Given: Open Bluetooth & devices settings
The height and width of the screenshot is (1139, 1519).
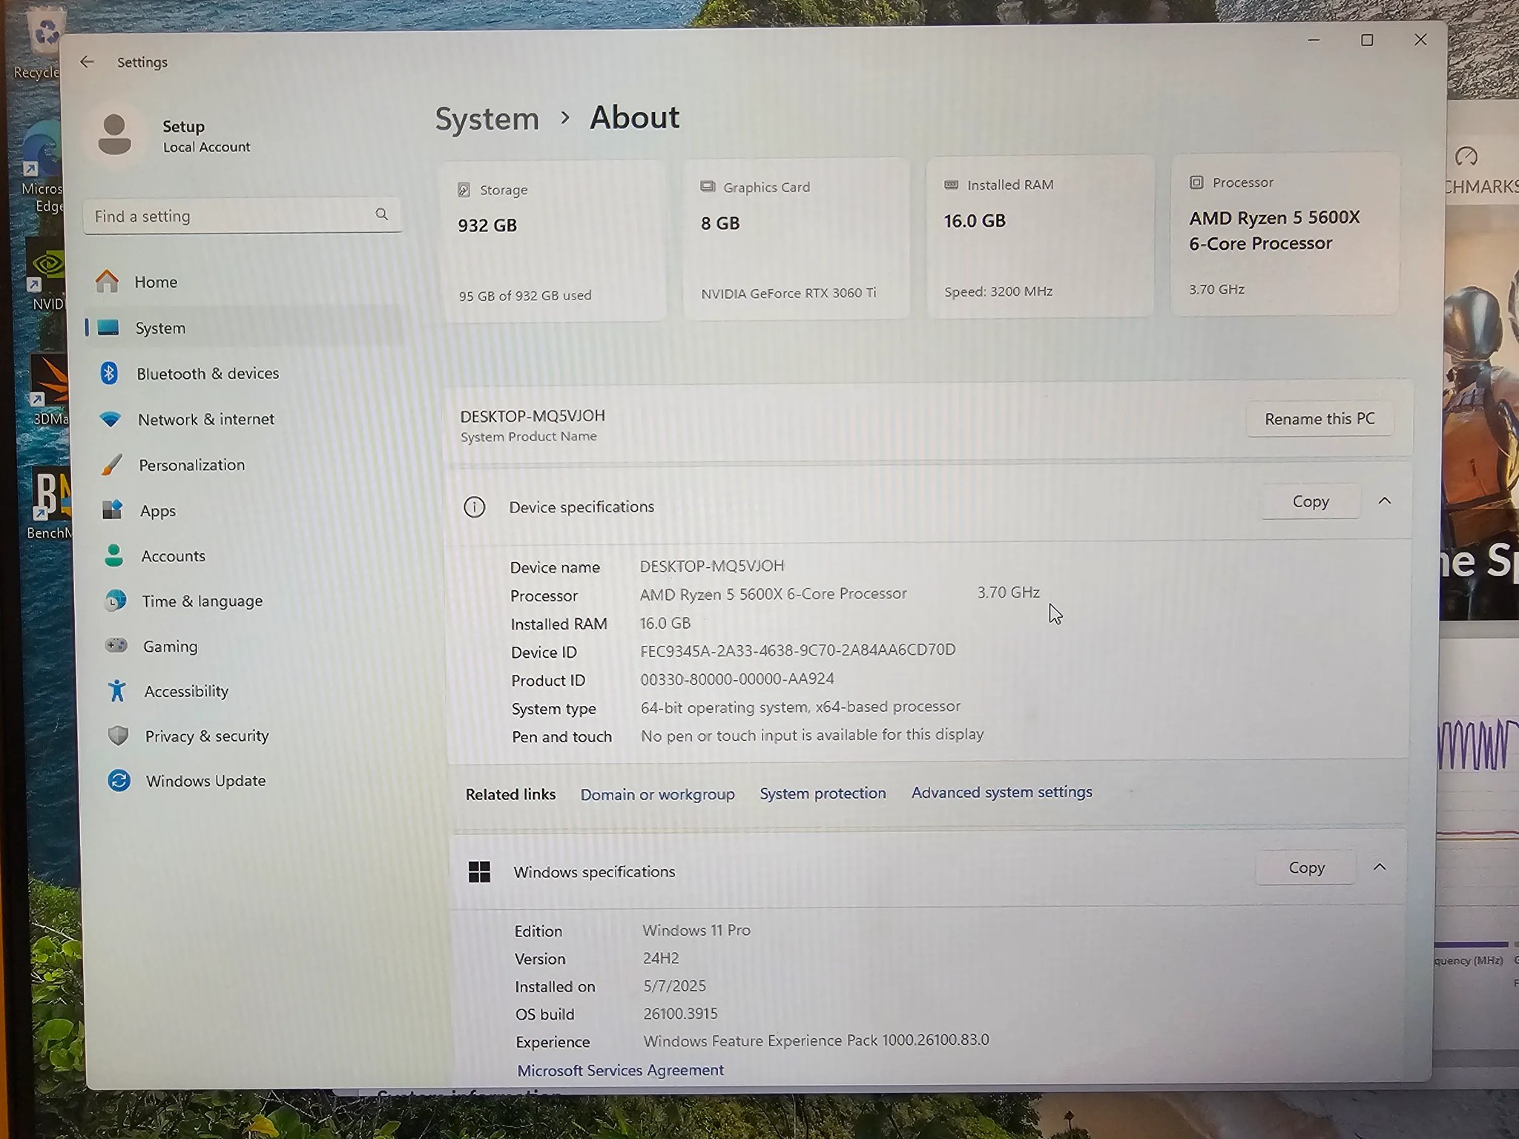Looking at the screenshot, I should (208, 373).
